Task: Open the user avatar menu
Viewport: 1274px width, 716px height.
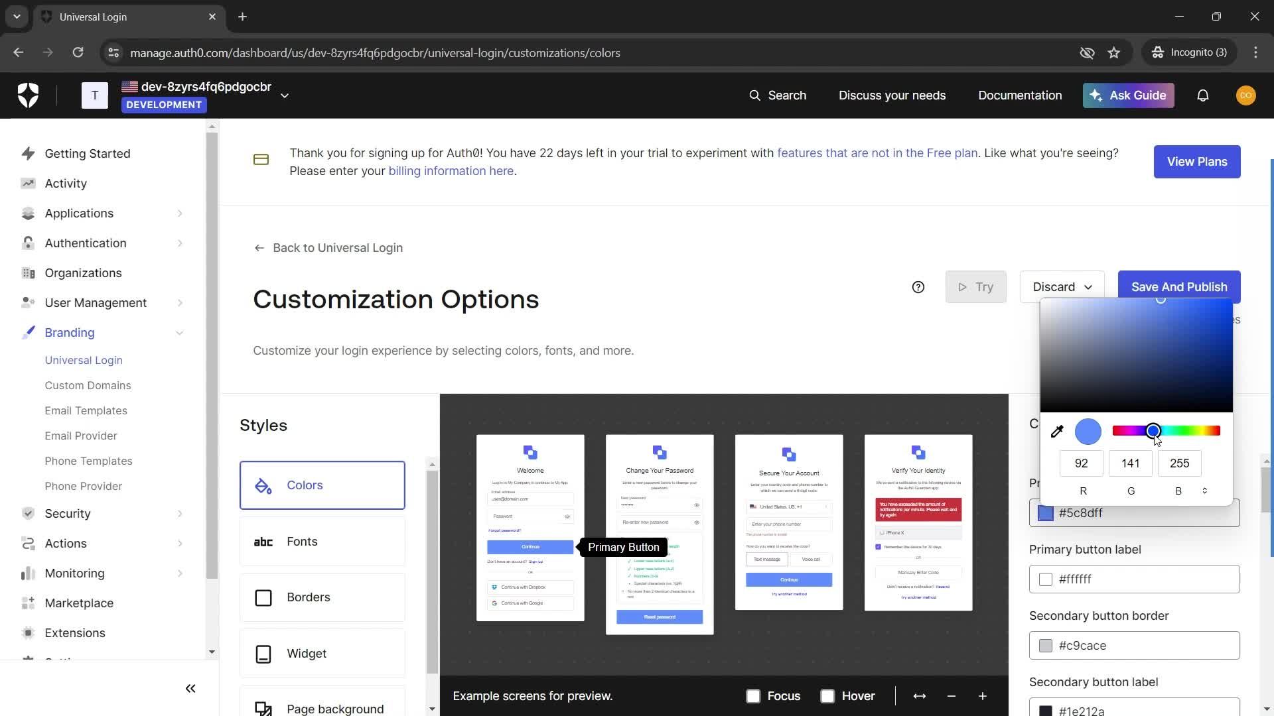Action: click(1245, 95)
